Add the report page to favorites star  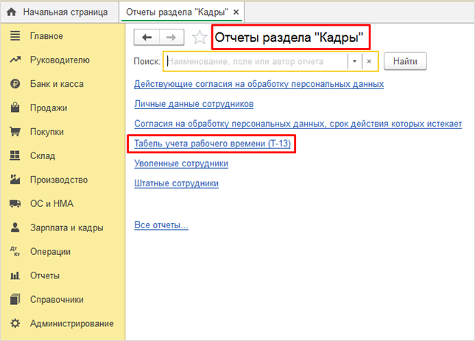click(198, 38)
